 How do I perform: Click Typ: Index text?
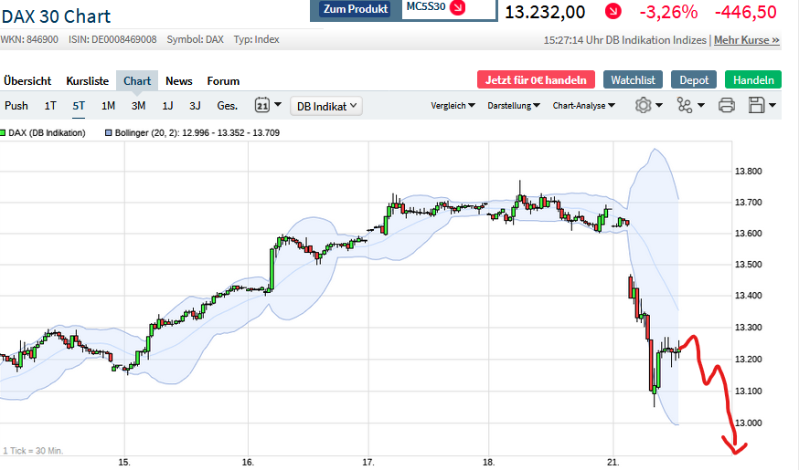point(256,39)
